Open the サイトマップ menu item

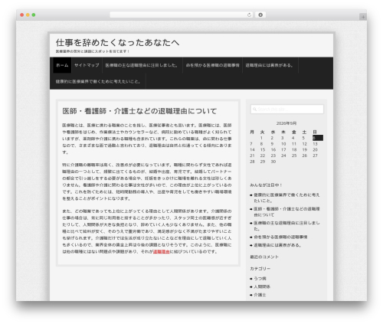(x=87, y=65)
